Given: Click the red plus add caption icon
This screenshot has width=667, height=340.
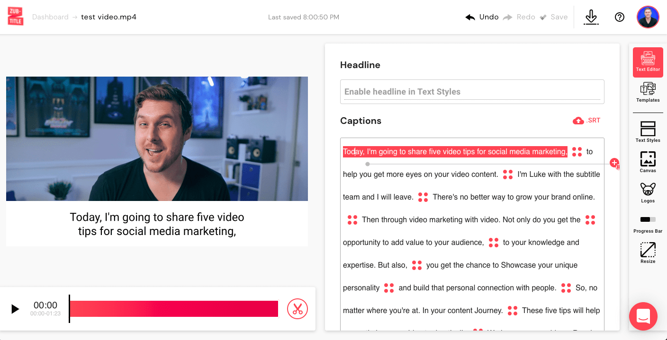Looking at the screenshot, I should tap(614, 163).
